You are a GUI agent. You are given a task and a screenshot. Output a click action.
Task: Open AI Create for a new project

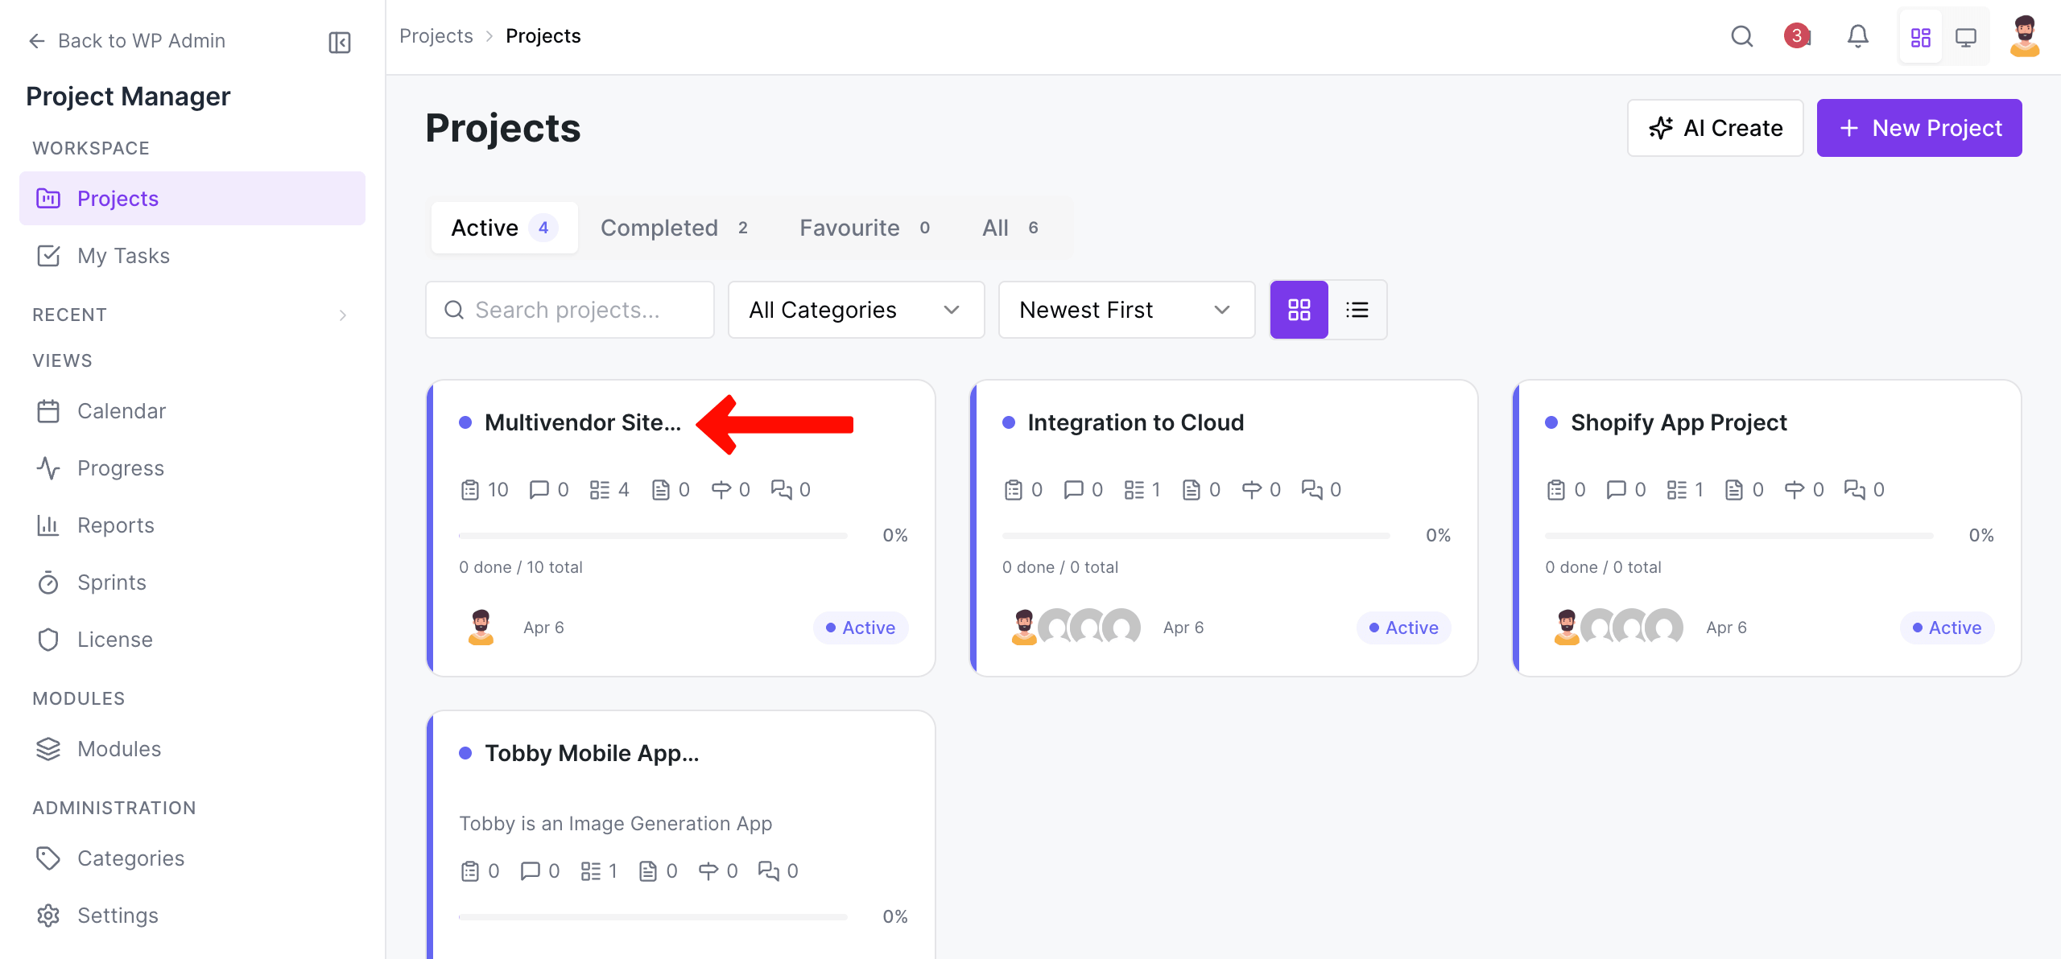coord(1716,127)
